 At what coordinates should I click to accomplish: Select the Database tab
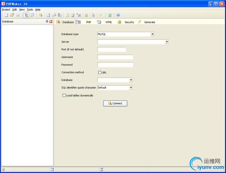pyautogui.click(x=65, y=22)
